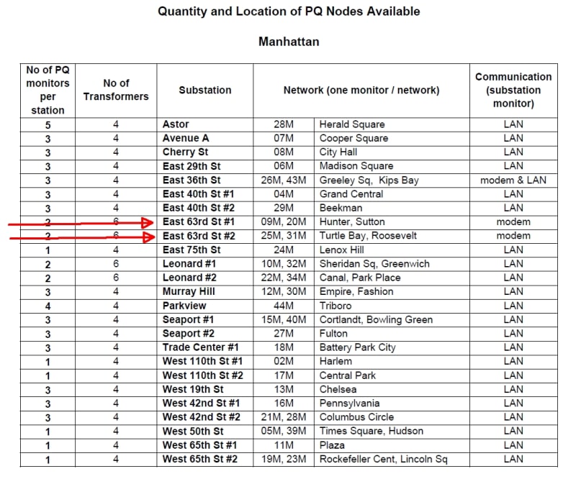Select network codes '26M, 43M'

click(284, 181)
